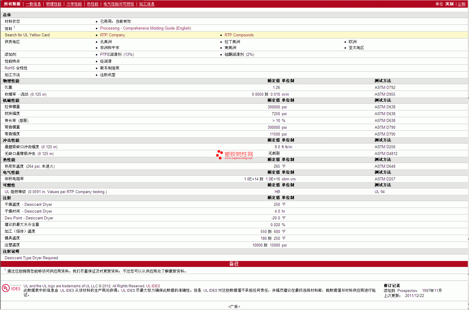The height and width of the screenshot is (310, 469).
Task: Click the 无断裂 impact value
Action: pos(274,153)
